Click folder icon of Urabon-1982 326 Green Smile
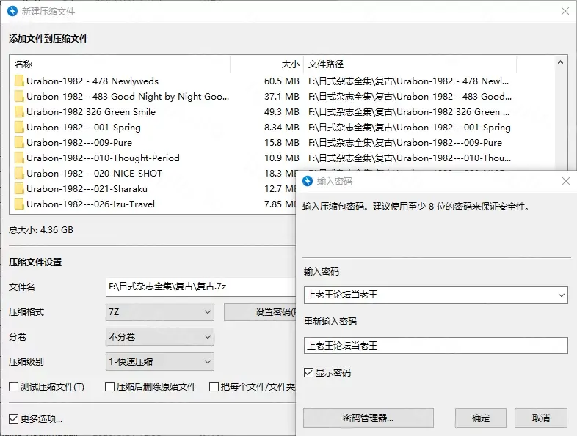Screen dimensions: 577x436 coord(19,112)
